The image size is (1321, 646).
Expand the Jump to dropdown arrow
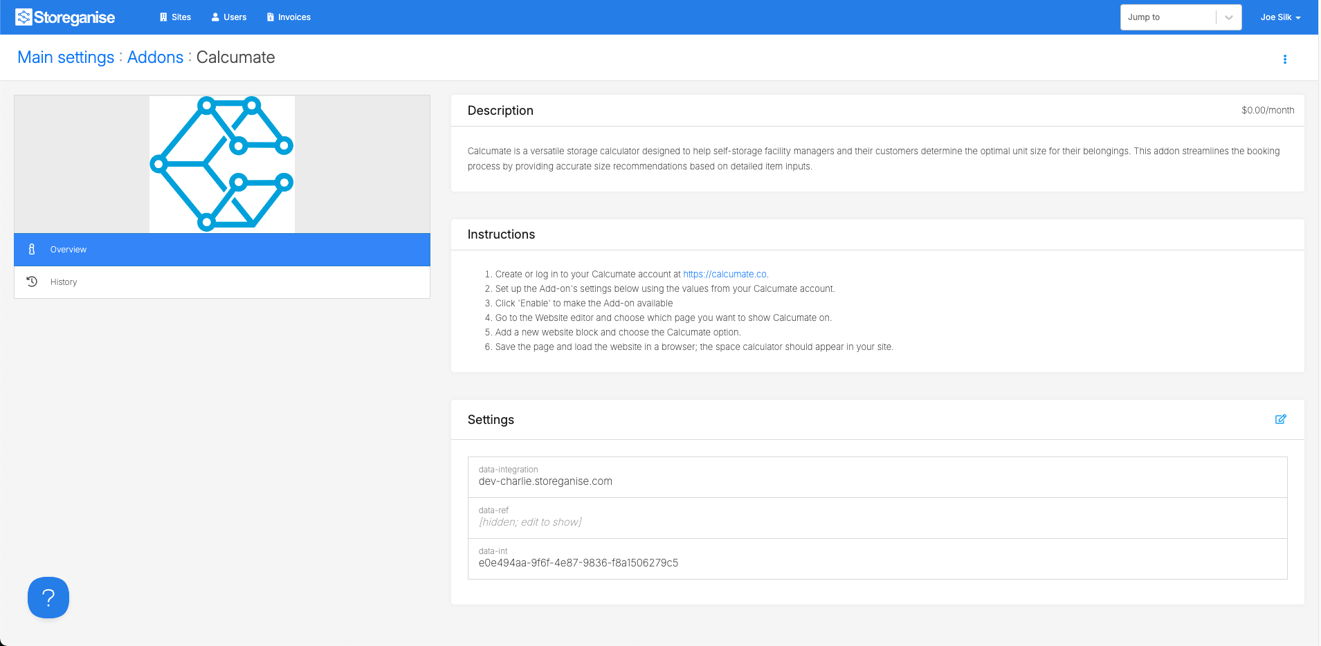[x=1229, y=17]
